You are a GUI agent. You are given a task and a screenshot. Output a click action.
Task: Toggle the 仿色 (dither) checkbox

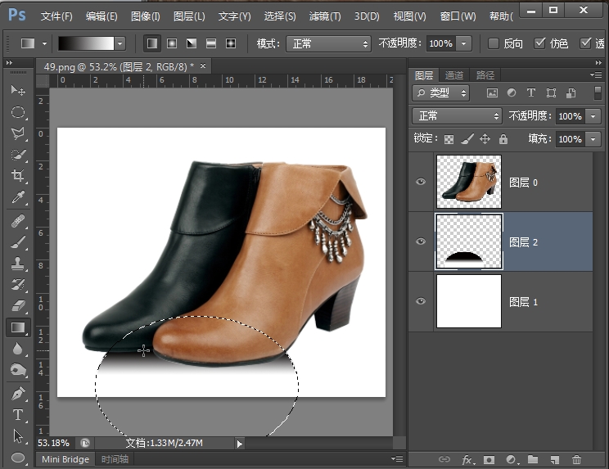[x=540, y=43]
